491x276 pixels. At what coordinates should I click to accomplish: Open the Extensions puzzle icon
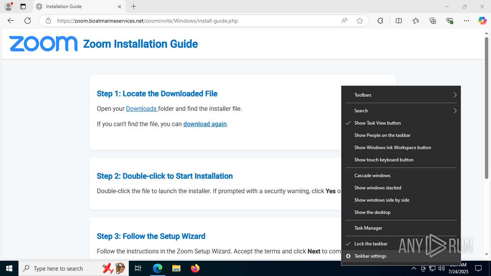(x=380, y=21)
